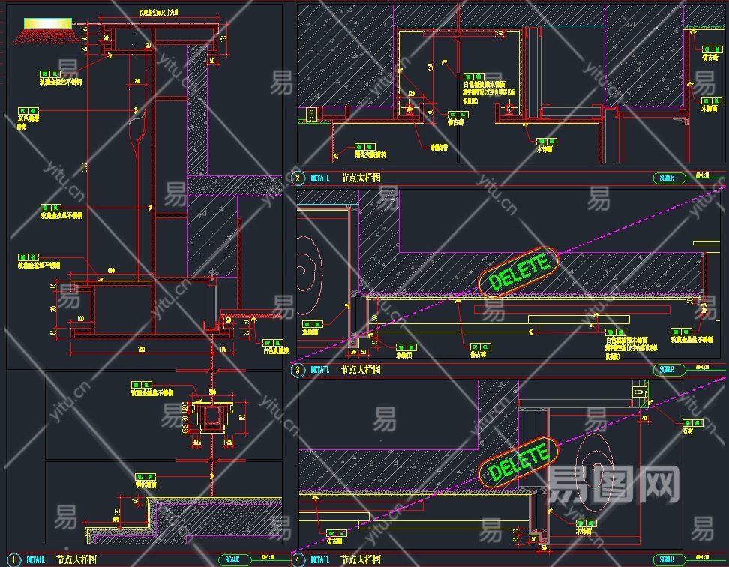Click the DELETE stamp in detail 4

click(518, 463)
